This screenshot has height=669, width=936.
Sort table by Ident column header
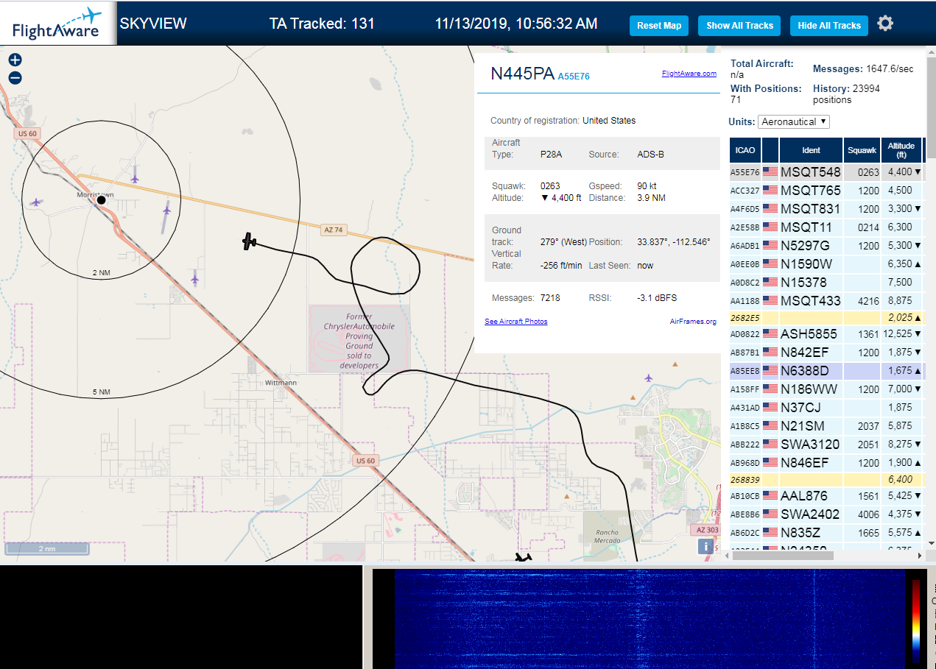tap(811, 150)
